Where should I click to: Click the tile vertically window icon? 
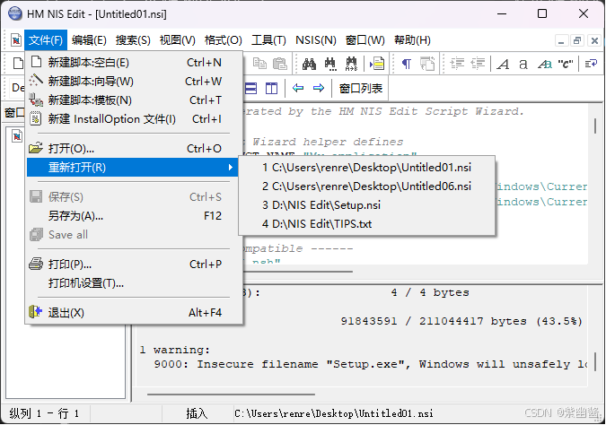[x=271, y=89]
